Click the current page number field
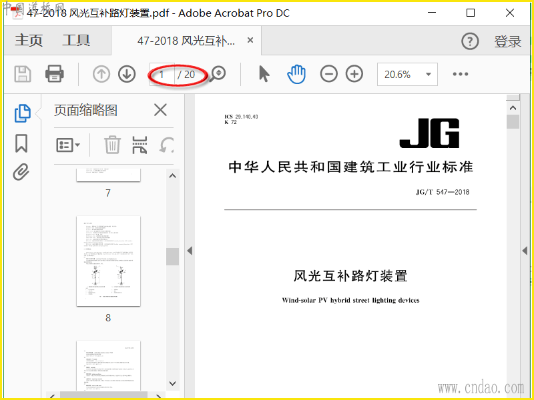 pyautogui.click(x=162, y=74)
